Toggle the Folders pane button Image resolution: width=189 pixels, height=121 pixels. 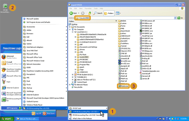click(109, 13)
